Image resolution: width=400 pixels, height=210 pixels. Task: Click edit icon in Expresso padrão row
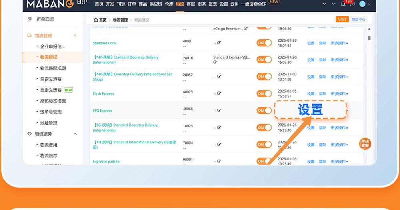pyautogui.click(x=219, y=161)
